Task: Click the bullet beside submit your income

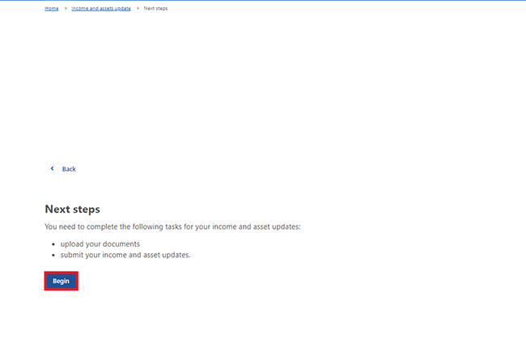Action: 53,255
